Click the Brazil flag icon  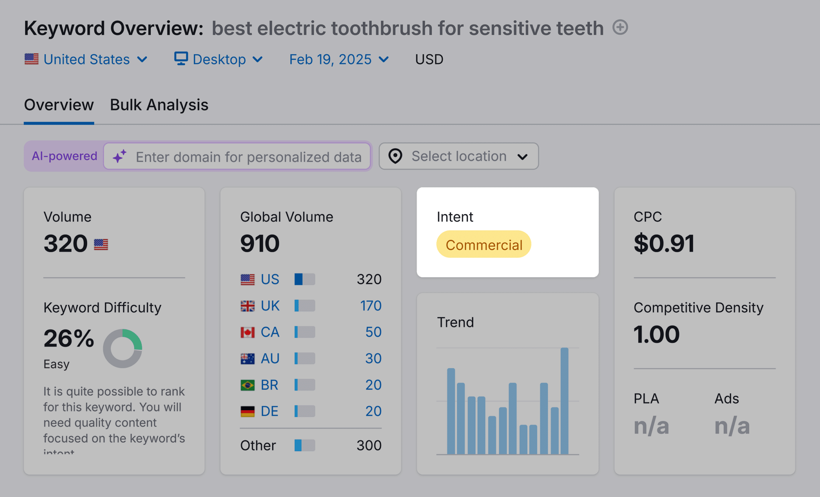click(x=247, y=385)
